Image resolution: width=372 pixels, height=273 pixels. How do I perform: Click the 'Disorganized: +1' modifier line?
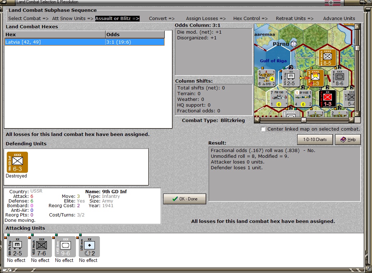tap(197, 38)
